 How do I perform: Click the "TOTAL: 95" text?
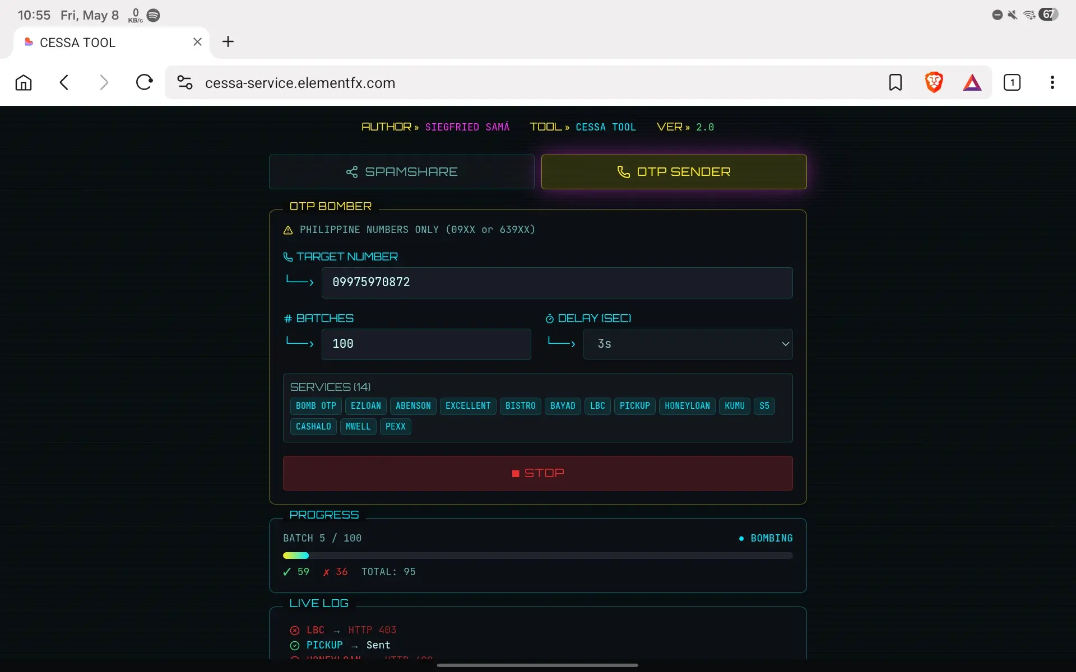point(388,572)
